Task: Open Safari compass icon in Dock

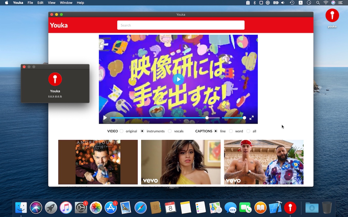Action: point(140,208)
